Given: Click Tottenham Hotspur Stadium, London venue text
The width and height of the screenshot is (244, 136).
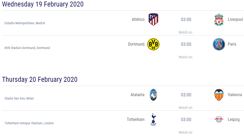Looking at the screenshot, I should pyautogui.click(x=29, y=123).
